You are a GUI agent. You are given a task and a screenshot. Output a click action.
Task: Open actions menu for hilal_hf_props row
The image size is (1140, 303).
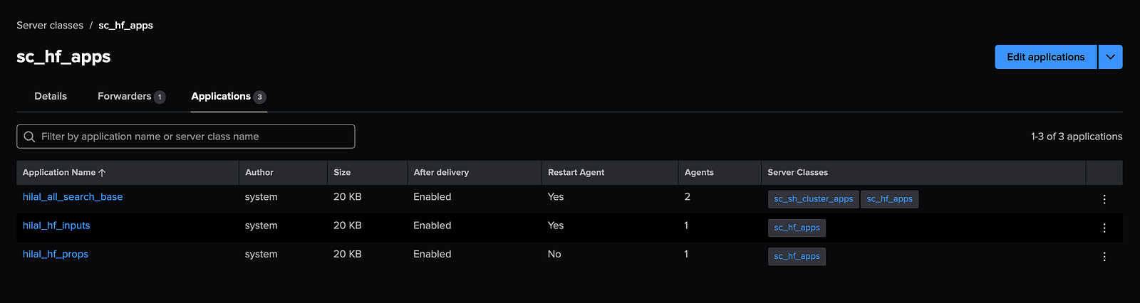pyautogui.click(x=1104, y=257)
